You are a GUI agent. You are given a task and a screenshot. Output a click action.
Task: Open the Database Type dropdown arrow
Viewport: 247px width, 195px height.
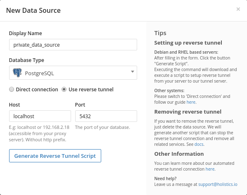click(x=133, y=71)
